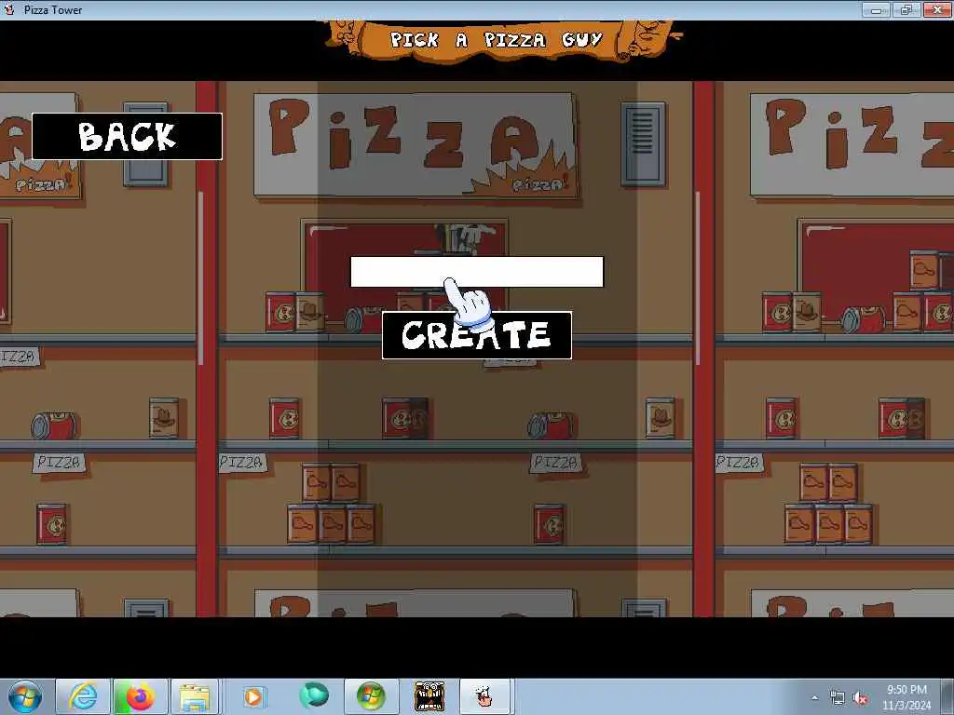Click the CREATE button
954x715 pixels.
pos(477,335)
